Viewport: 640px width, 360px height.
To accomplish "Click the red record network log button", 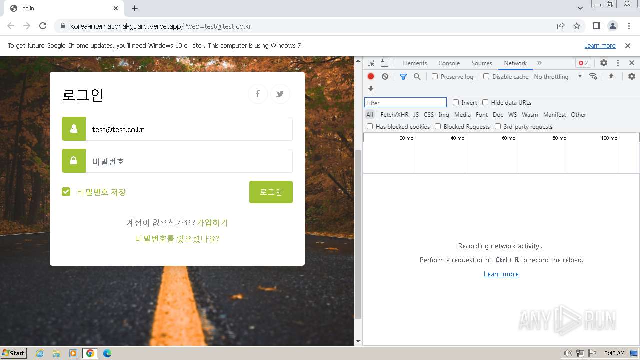I will point(371,76).
